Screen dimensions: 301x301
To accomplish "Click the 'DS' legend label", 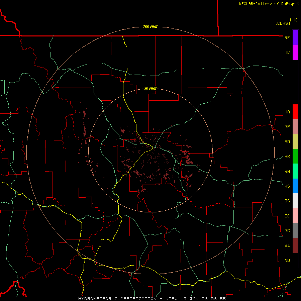I will pyautogui.click(x=287, y=201).
